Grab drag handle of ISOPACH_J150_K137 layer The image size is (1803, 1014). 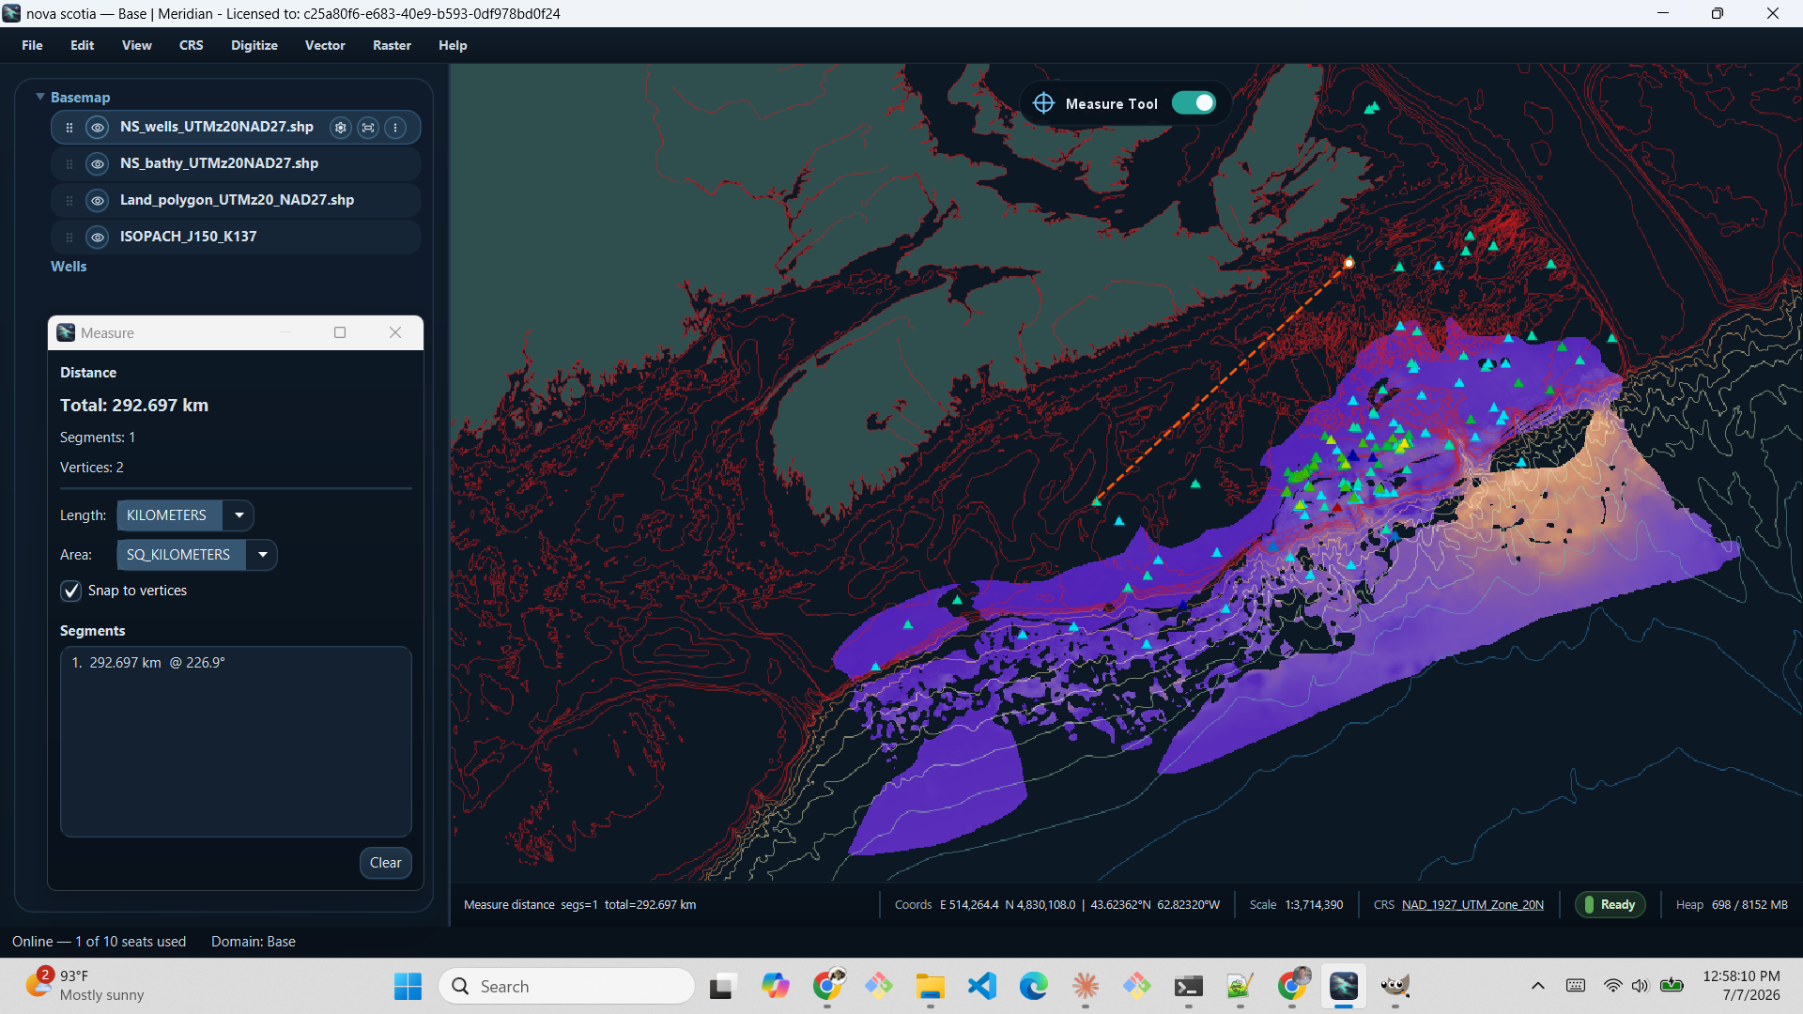[x=69, y=238]
